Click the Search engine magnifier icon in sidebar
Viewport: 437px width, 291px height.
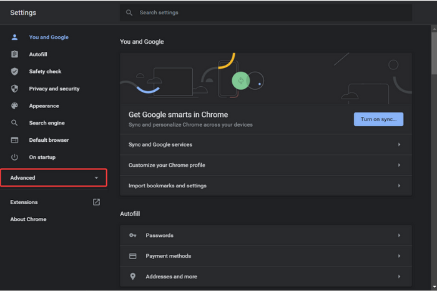tap(14, 123)
